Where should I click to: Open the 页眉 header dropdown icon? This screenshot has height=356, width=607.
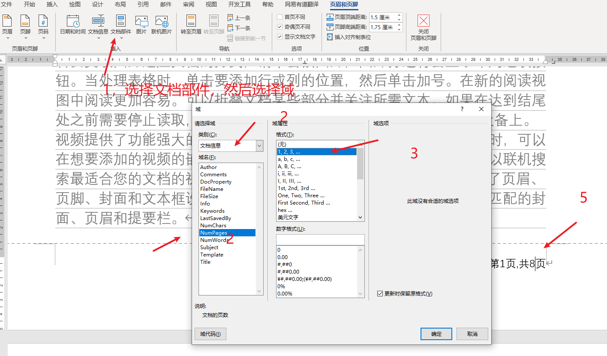pyautogui.click(x=7, y=21)
